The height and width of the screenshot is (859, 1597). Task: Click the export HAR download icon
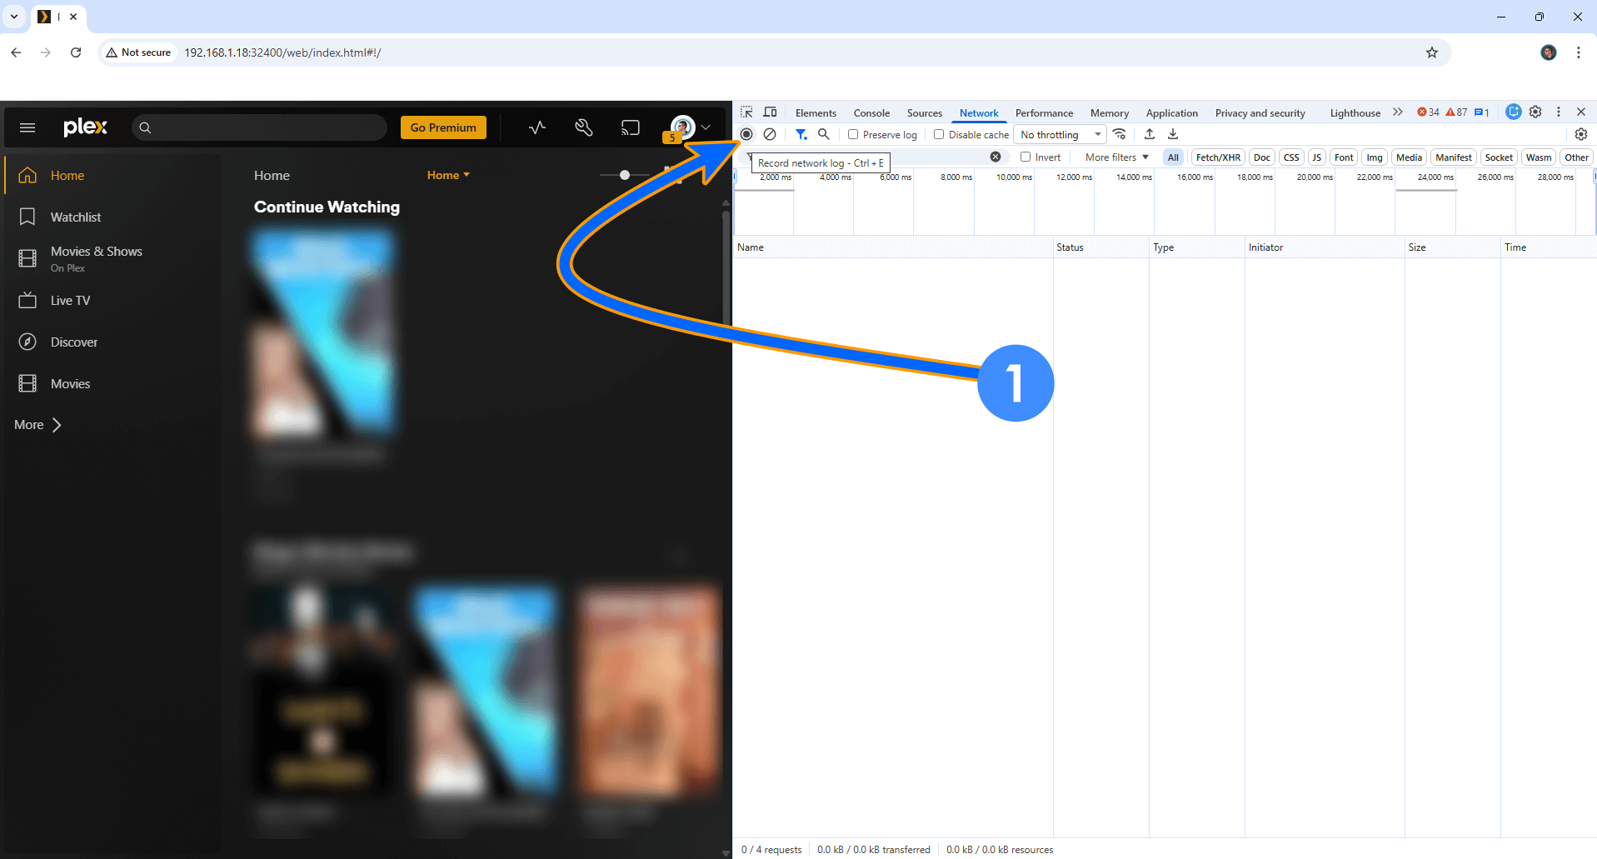pyautogui.click(x=1173, y=134)
